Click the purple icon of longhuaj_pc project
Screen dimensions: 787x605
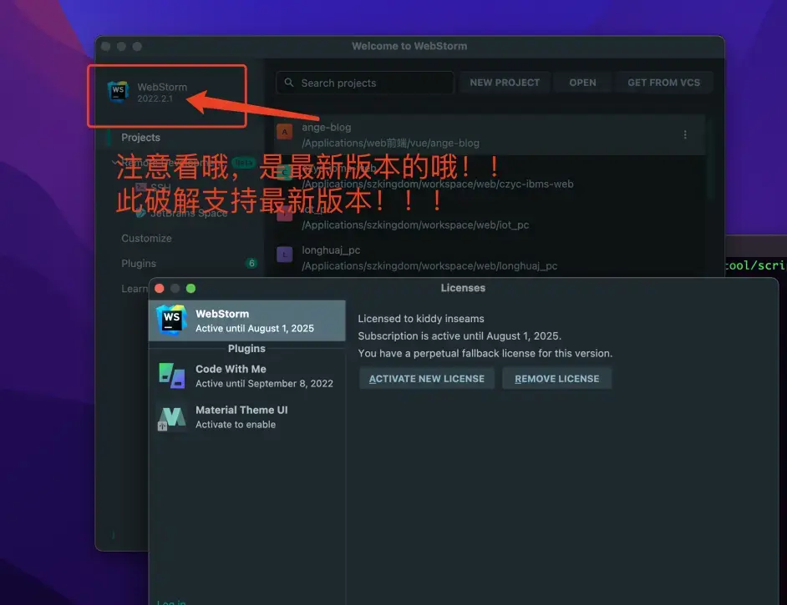click(x=285, y=255)
